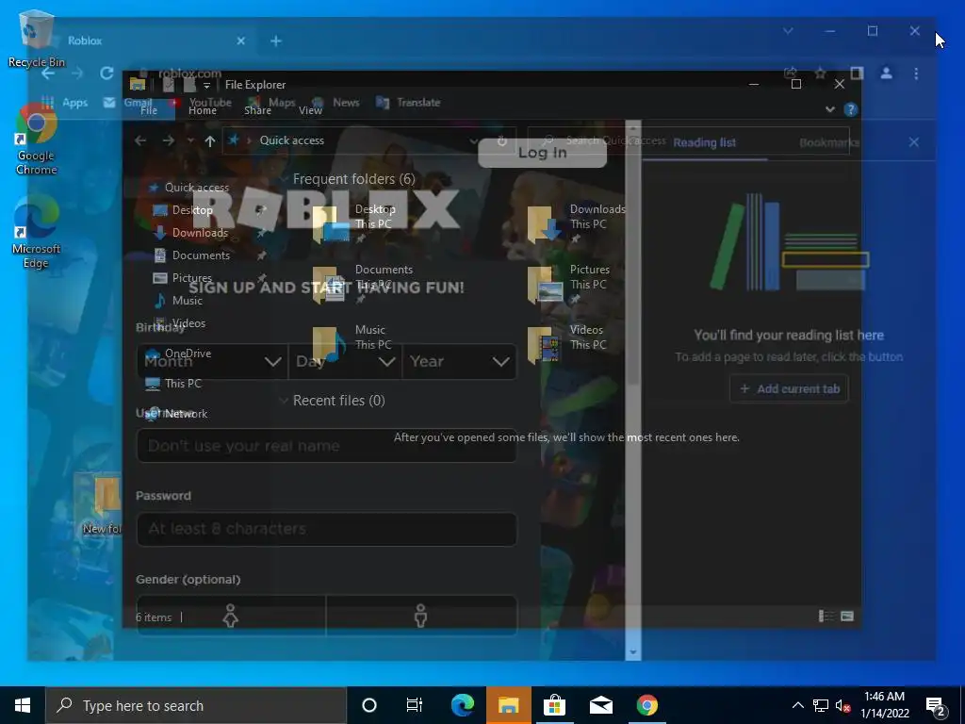Select the Pictures frequent folder icon

click(x=545, y=285)
